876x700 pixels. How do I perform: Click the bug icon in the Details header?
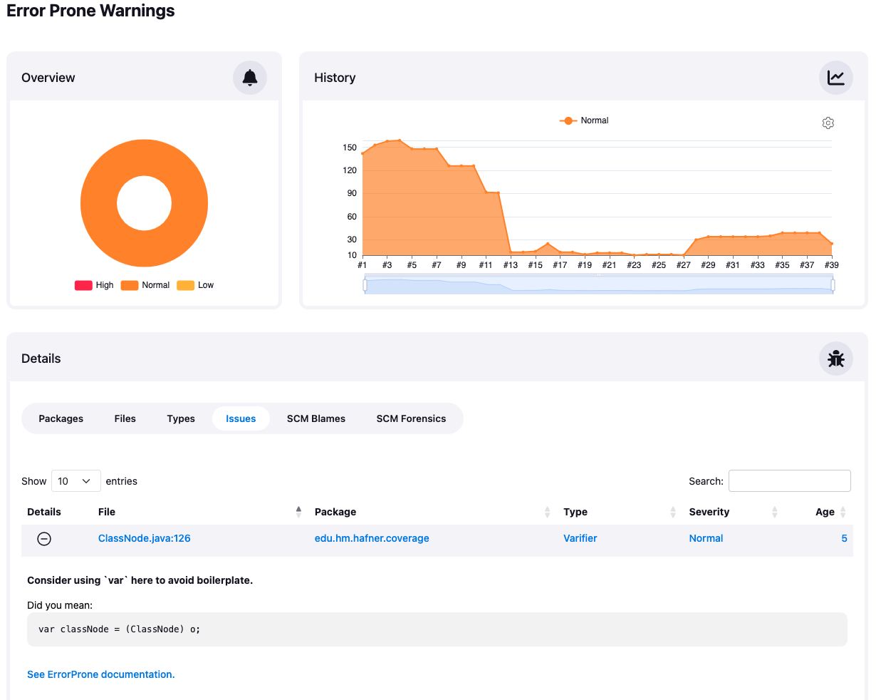835,359
